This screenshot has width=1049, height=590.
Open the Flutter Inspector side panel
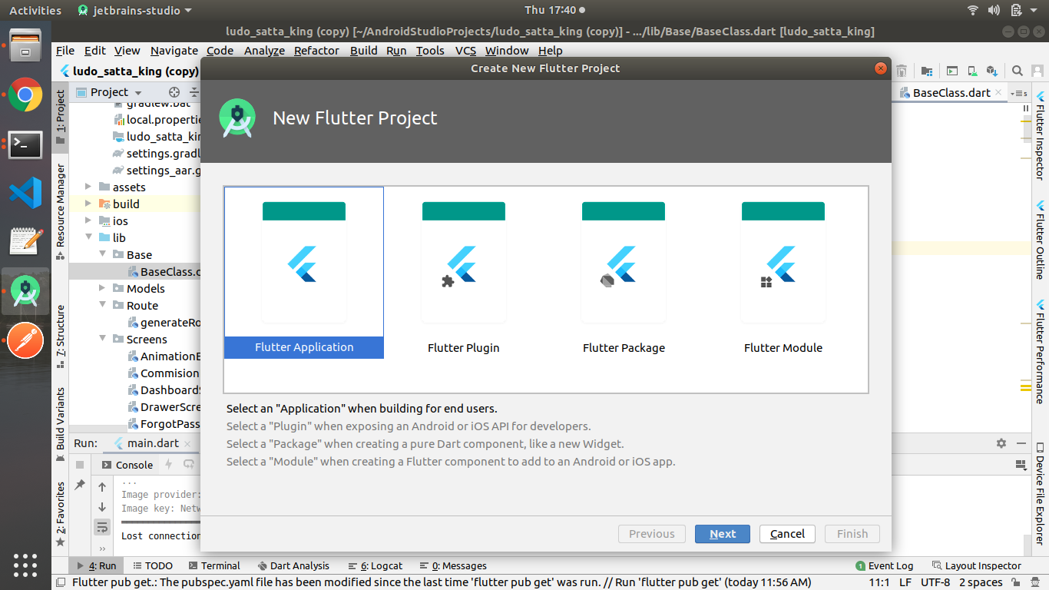coord(1041,136)
